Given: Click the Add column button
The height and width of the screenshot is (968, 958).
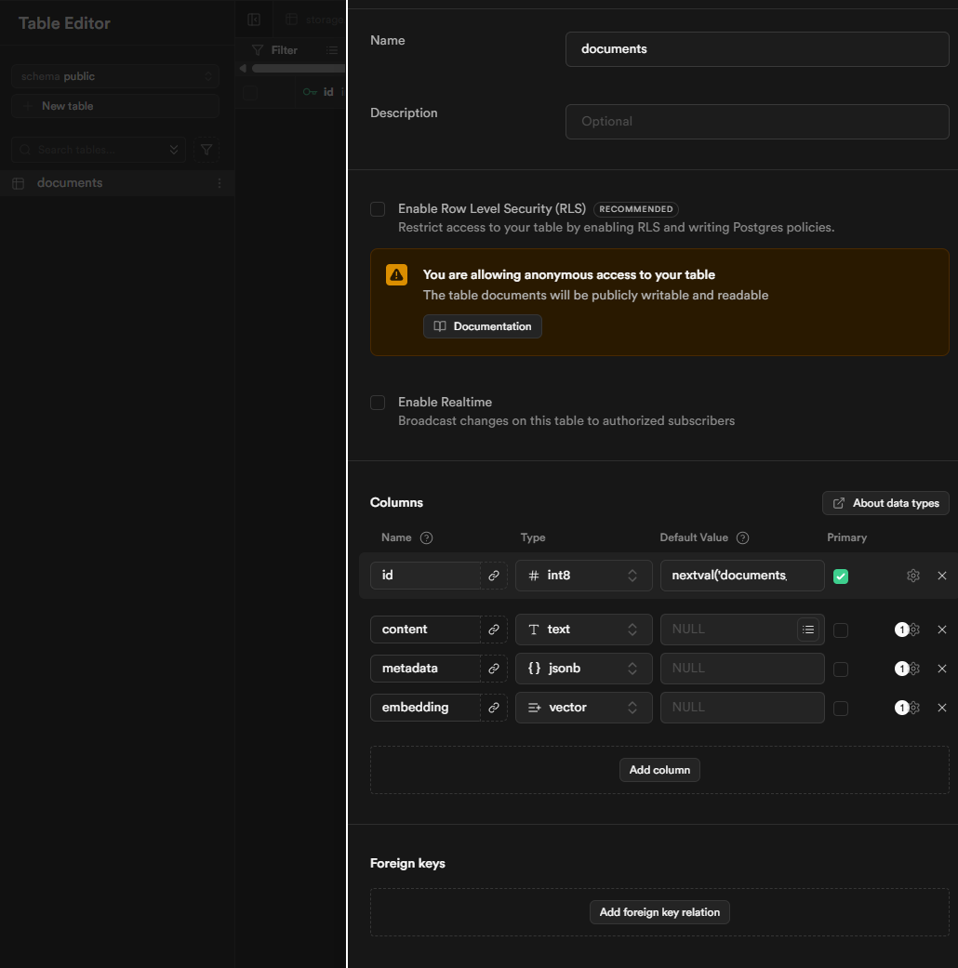Looking at the screenshot, I should [659, 770].
